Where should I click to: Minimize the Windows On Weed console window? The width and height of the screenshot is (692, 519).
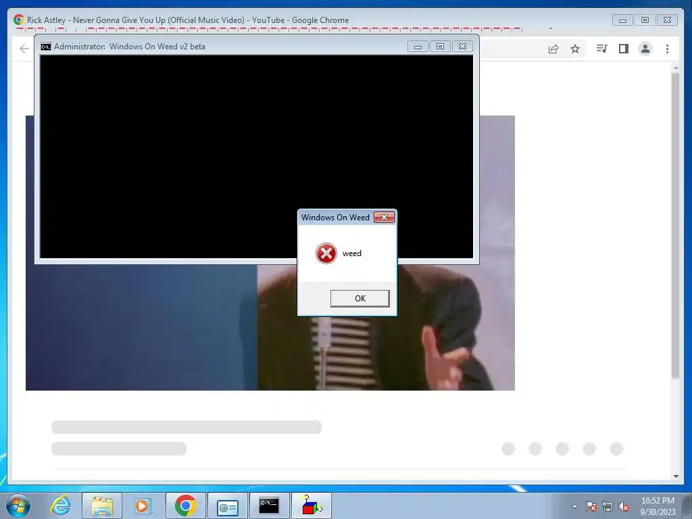click(x=418, y=47)
